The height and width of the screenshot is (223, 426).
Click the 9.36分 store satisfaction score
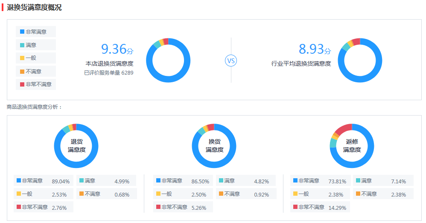(x=117, y=49)
